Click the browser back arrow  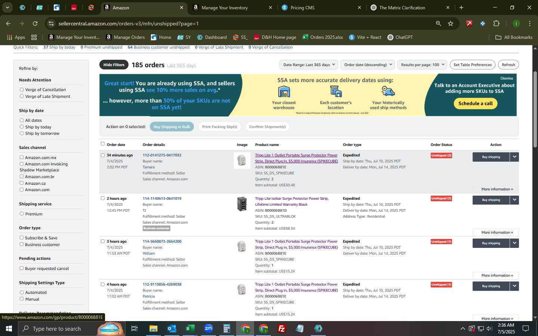pyautogui.click(x=8, y=24)
